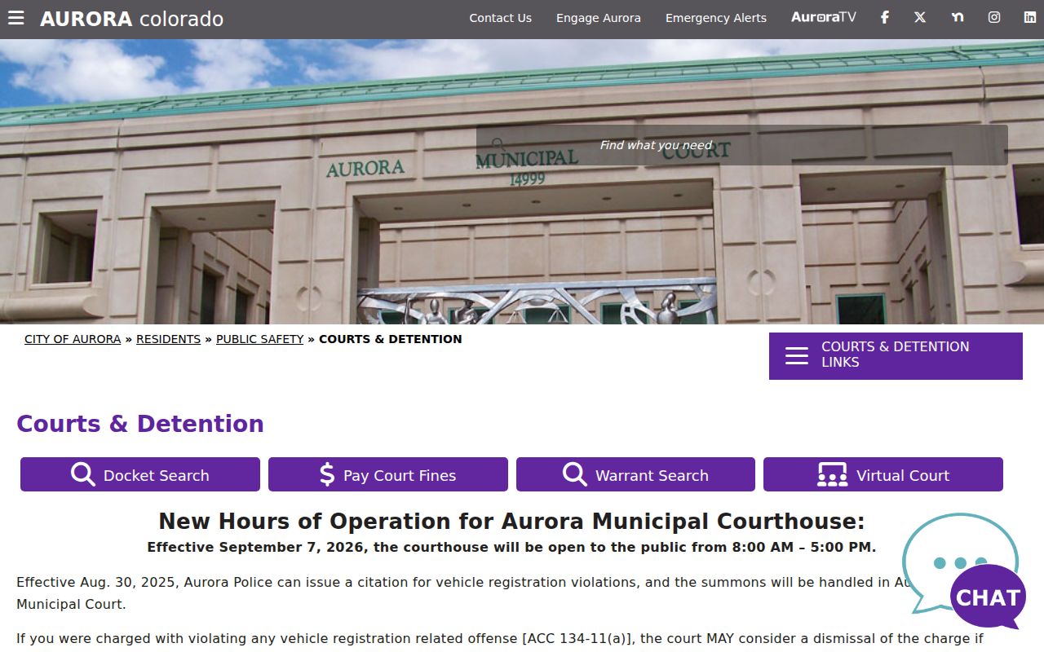Click the 'Courts & Detention' page heading

click(x=140, y=424)
